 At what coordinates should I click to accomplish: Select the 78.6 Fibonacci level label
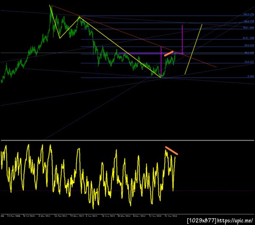[x=249, y=28]
